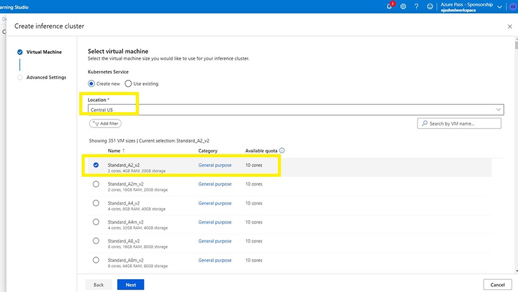The width and height of the screenshot is (518, 292).
Task: Click the Available quota column header
Action: (x=261, y=151)
